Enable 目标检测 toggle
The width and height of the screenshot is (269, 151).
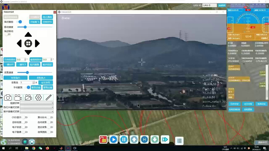coord(26,122)
